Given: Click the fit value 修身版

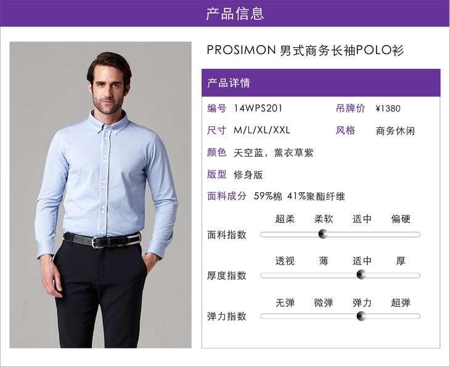Looking at the screenshot, I should pos(248,175).
